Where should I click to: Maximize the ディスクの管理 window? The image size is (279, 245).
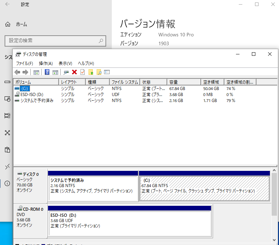click(x=254, y=54)
